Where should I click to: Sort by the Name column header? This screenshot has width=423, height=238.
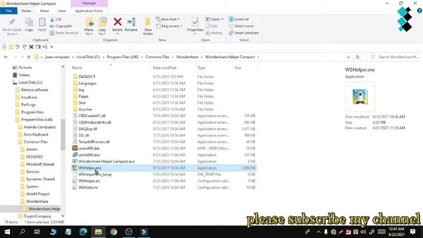[x=77, y=67]
